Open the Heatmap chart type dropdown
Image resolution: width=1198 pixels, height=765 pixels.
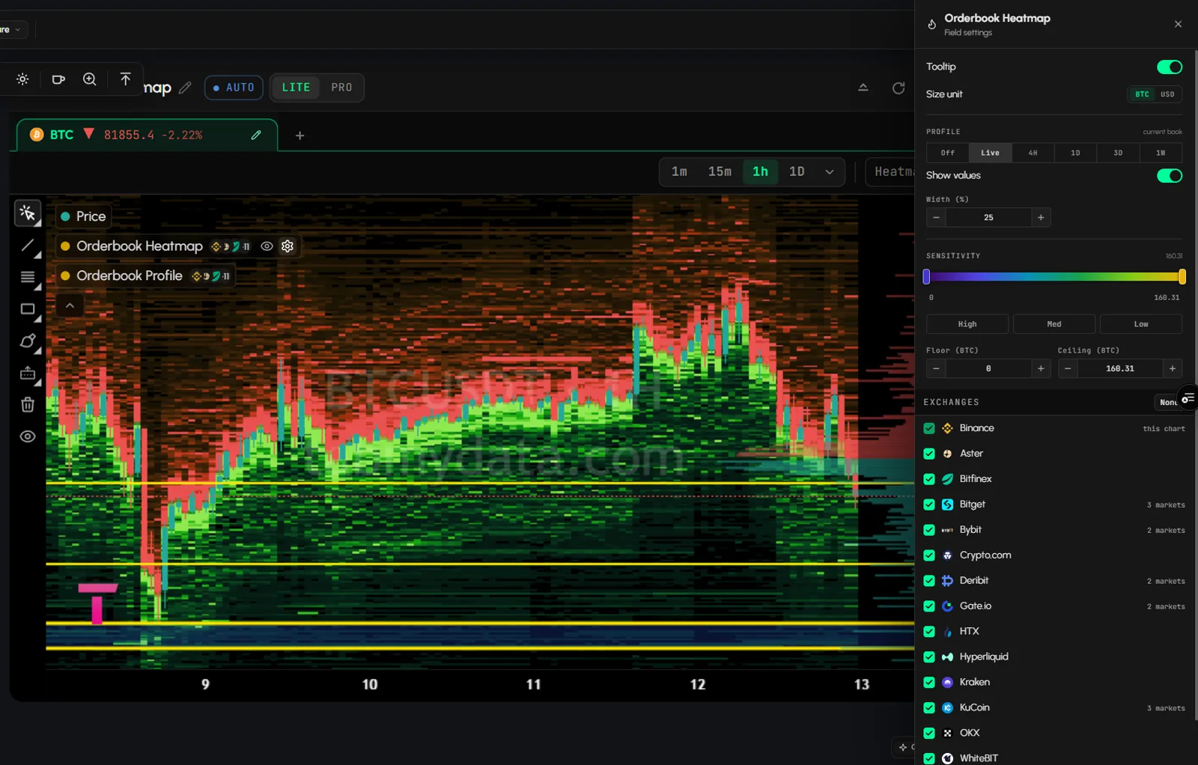pos(891,172)
